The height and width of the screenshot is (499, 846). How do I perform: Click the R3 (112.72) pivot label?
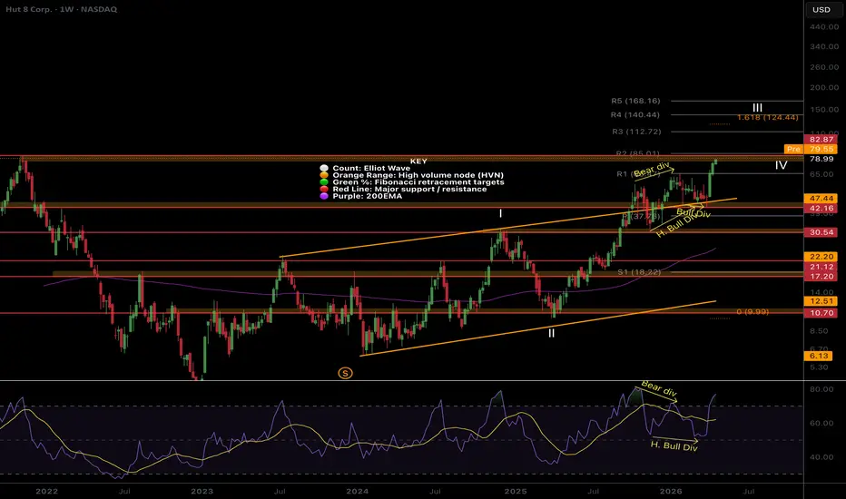pyautogui.click(x=636, y=132)
